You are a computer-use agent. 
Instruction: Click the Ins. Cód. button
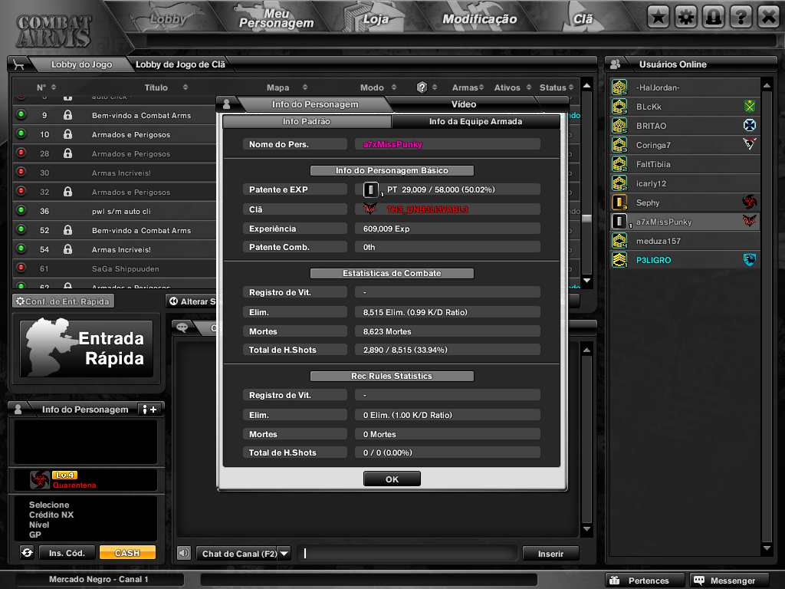click(x=67, y=552)
